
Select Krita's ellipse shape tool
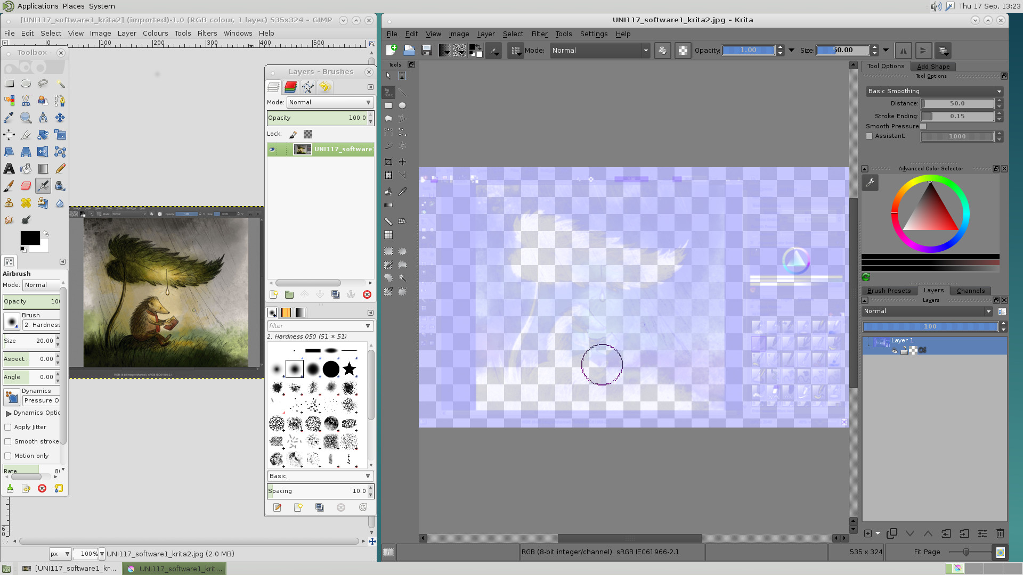(402, 105)
